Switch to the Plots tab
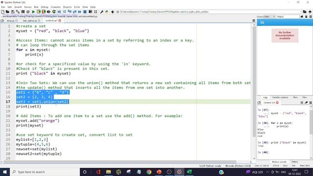Screen dimensions: 313x176 (x=295, y=97)
